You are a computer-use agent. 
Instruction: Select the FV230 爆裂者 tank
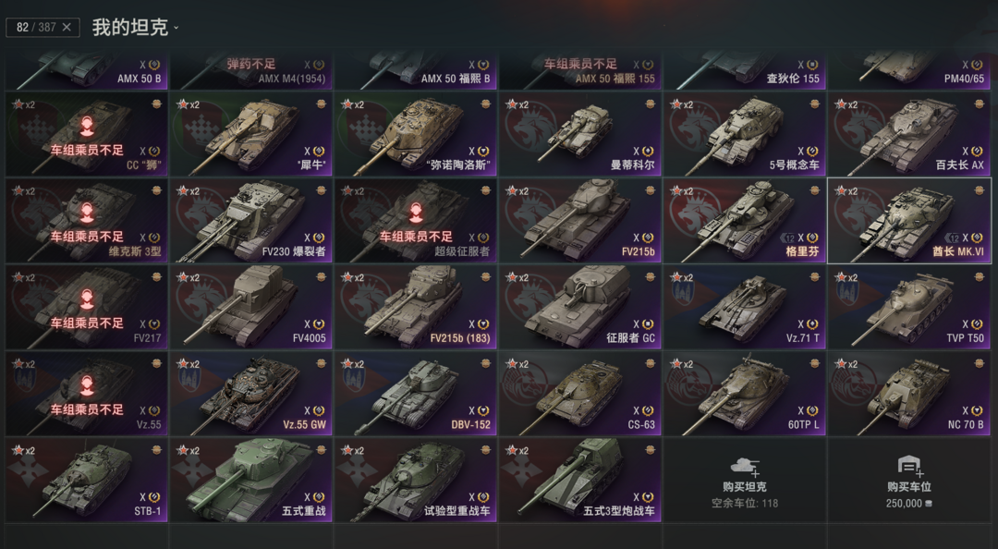pos(250,220)
